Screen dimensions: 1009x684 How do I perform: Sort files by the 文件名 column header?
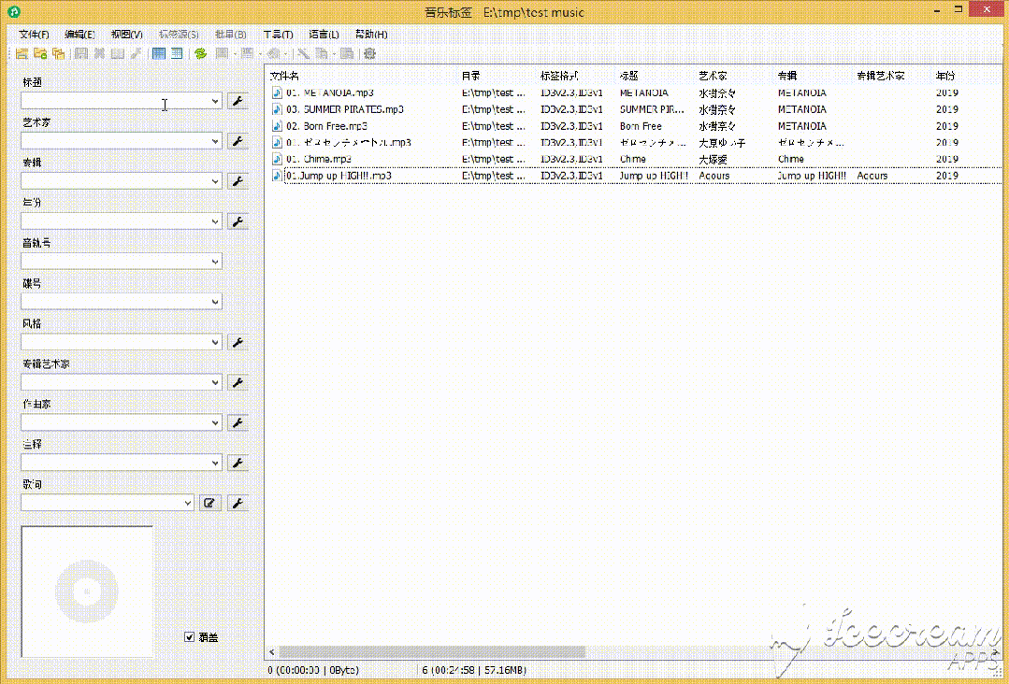(285, 76)
